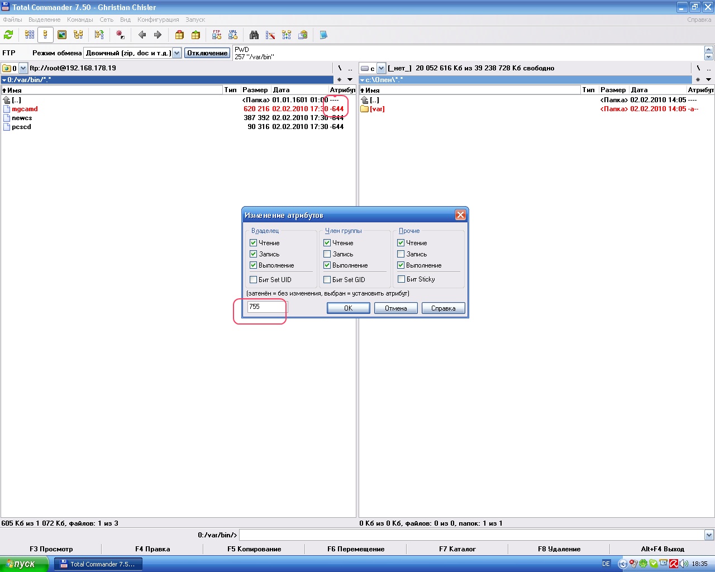Click F8 Удаление button
Screen dimensions: 715x572
point(559,549)
